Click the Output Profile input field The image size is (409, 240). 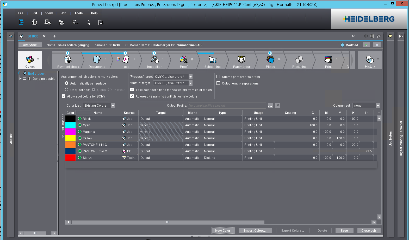pyautogui.click(x=227, y=105)
